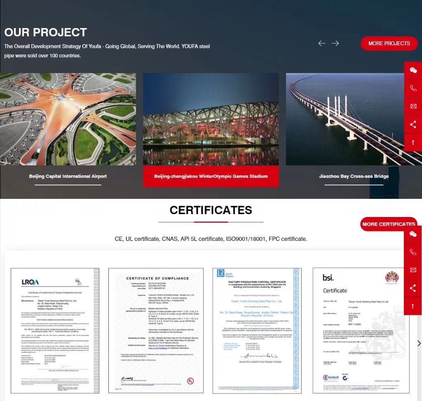This screenshot has height=401, width=422.
Task: Click the share icon in the certificates sidebar
Action: click(x=413, y=288)
